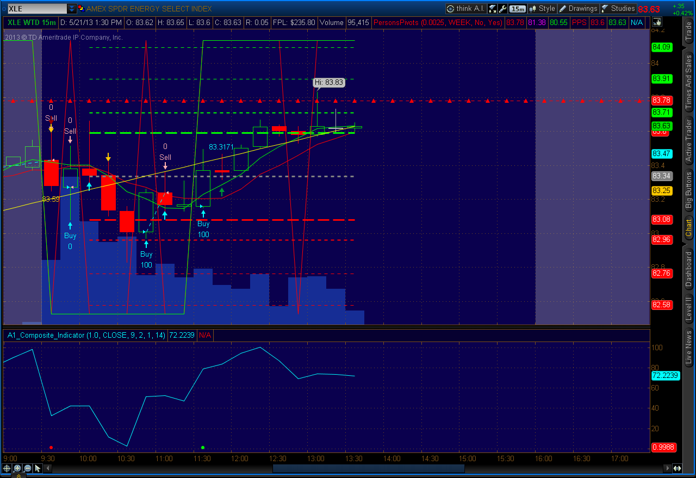Open the Times And Sales side tab
The width and height of the screenshot is (696, 478).
coord(688,81)
